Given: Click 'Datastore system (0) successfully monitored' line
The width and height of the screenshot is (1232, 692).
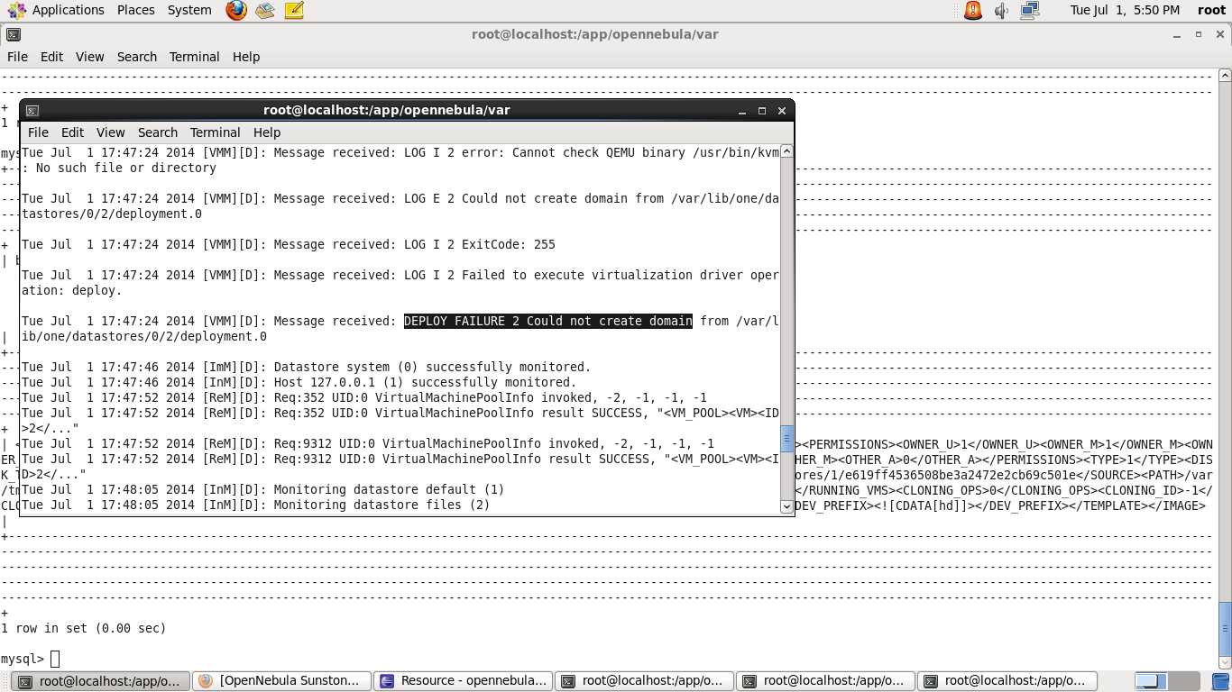Looking at the screenshot, I should click(x=307, y=367).
